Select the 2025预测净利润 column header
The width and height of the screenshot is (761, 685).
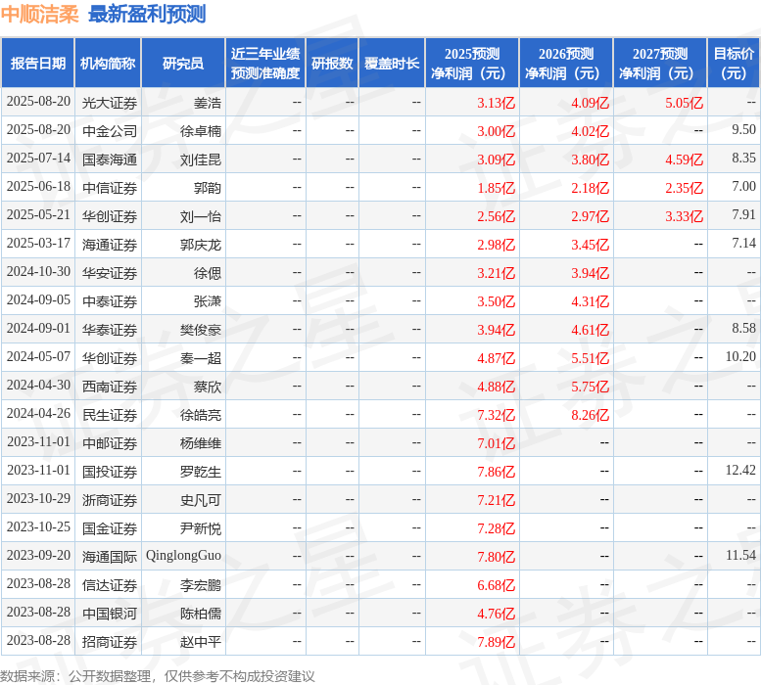click(472, 63)
